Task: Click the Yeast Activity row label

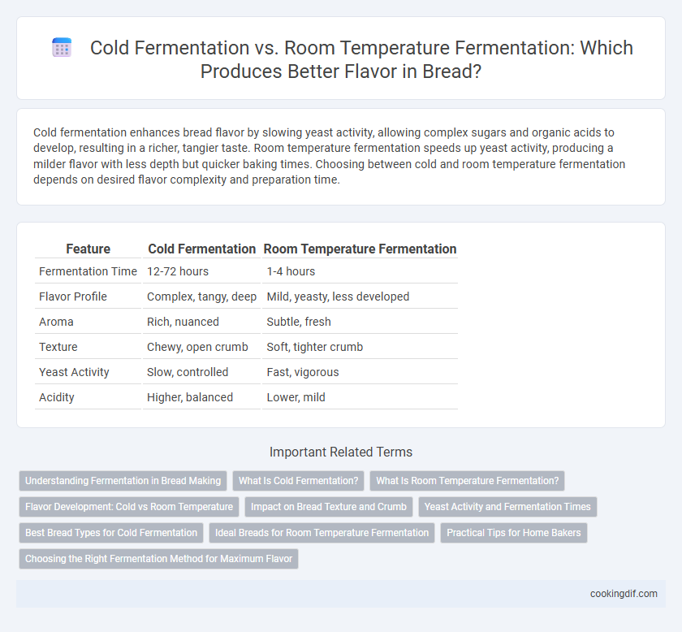Action: (74, 372)
